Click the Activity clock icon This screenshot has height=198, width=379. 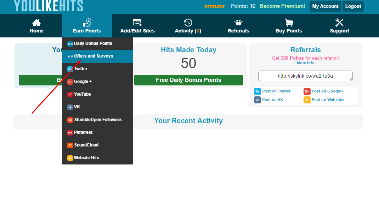pos(188,23)
